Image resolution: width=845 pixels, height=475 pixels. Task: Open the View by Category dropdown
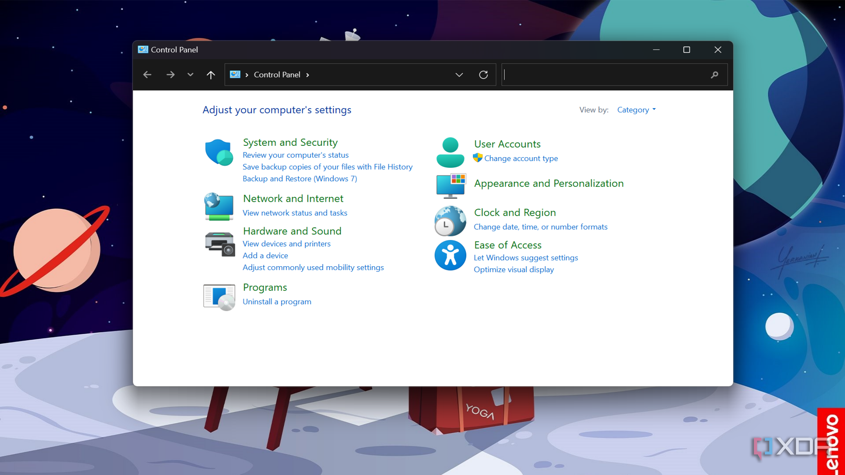(636, 110)
